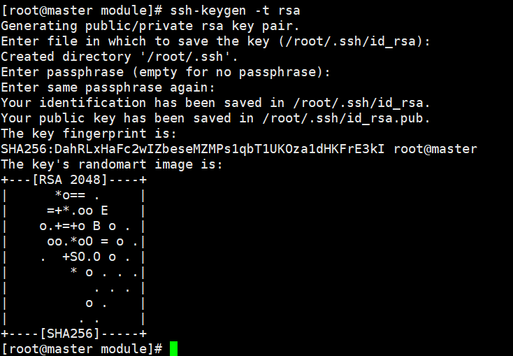Viewport: 513px width, 356px height.
Task: Click the letter B inside the randomart
Action: click(x=96, y=226)
